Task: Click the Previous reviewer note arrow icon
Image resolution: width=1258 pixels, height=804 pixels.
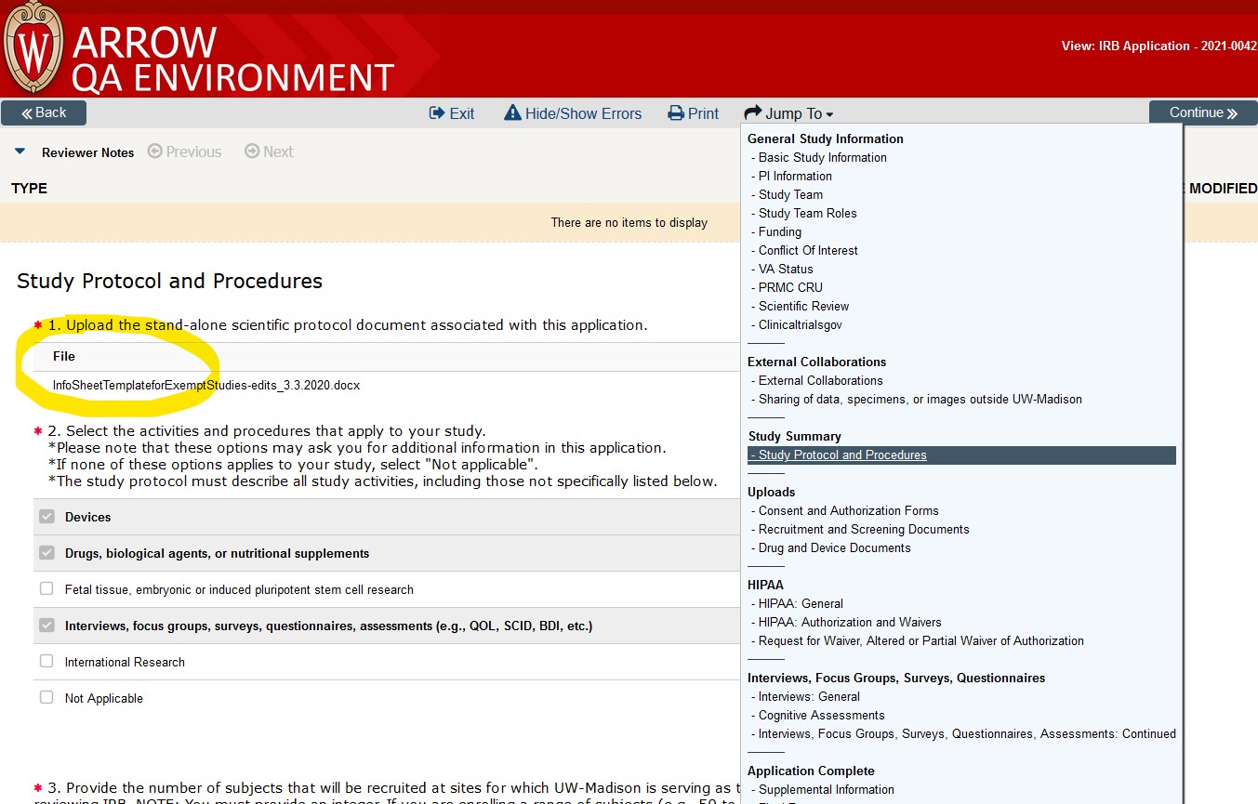Action: coord(155,152)
